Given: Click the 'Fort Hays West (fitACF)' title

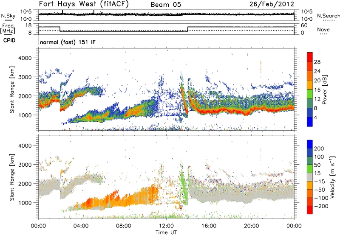Looking at the screenshot, I should coord(84,4).
